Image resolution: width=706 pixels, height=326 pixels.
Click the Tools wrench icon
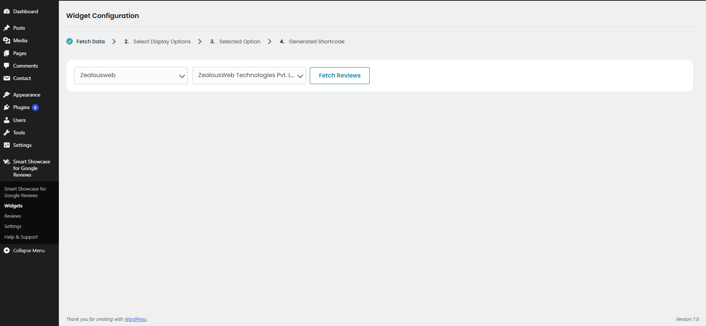[x=7, y=133]
